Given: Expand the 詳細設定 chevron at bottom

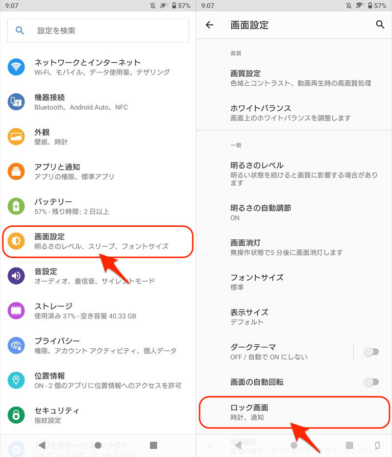Looking at the screenshot, I should (x=210, y=446).
